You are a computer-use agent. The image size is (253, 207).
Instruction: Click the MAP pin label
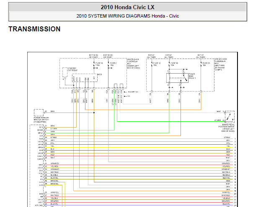pos(41,165)
